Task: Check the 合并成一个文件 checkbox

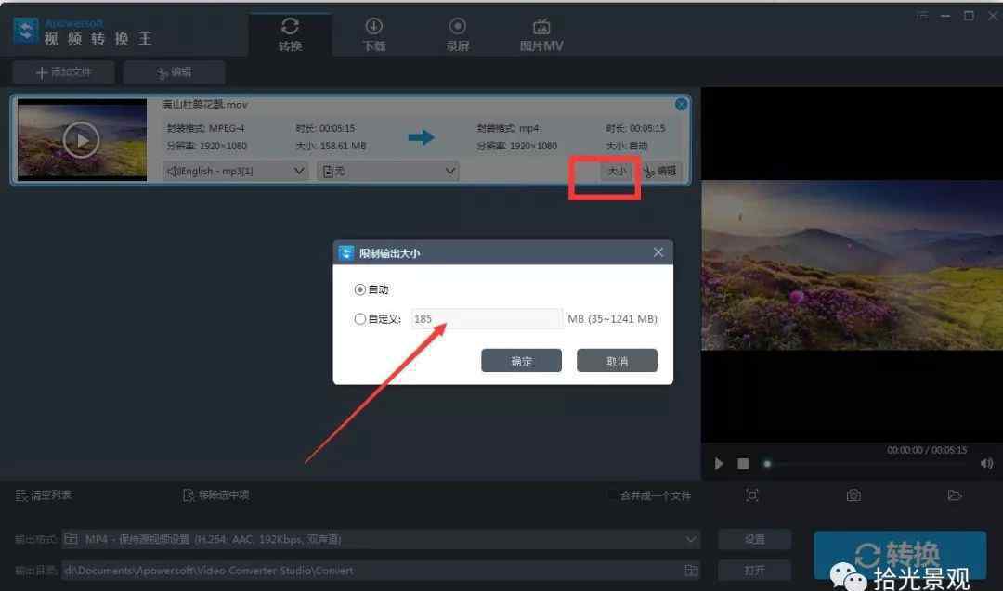Action: pyautogui.click(x=612, y=495)
